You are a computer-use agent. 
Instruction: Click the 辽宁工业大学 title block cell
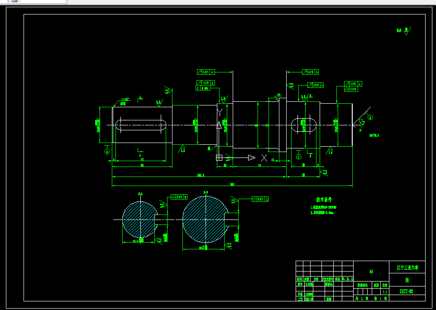pyautogui.click(x=407, y=267)
